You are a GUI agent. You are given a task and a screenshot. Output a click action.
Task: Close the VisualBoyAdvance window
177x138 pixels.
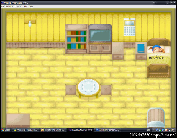[174, 3]
